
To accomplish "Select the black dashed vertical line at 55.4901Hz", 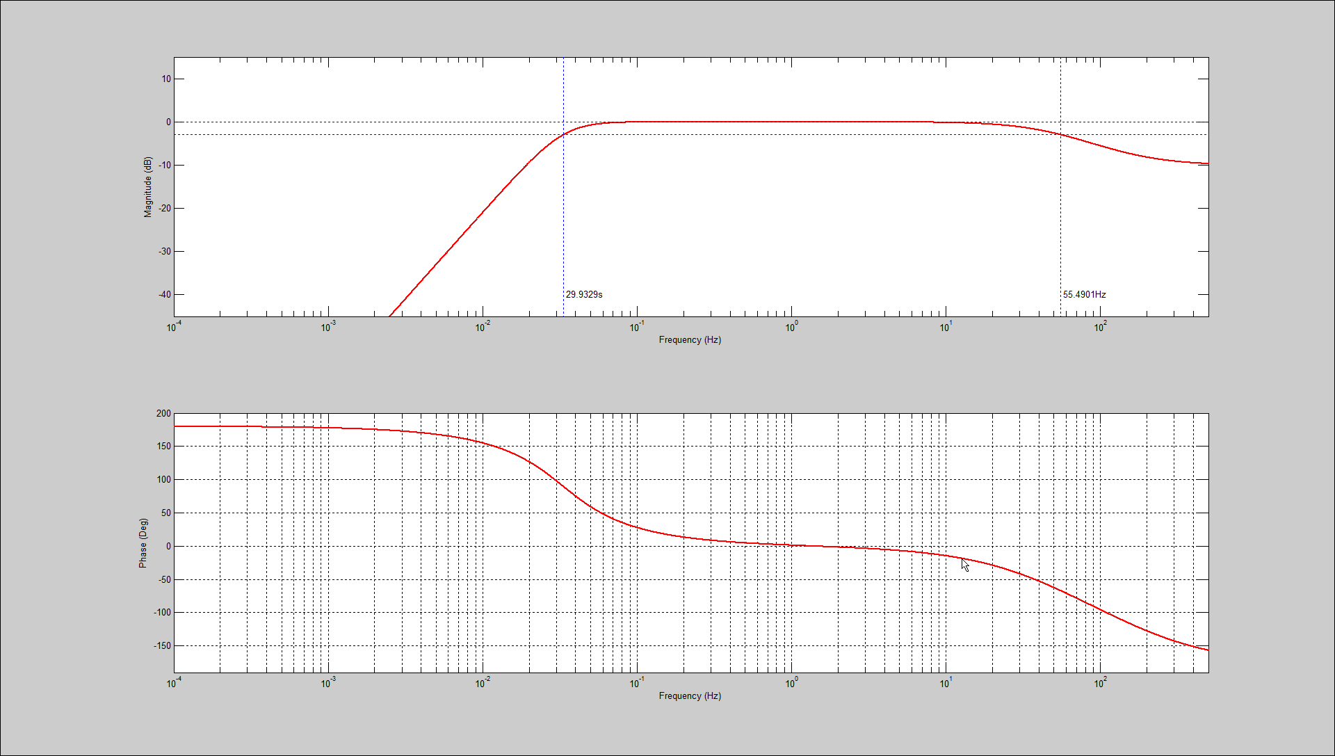I will (1060, 187).
